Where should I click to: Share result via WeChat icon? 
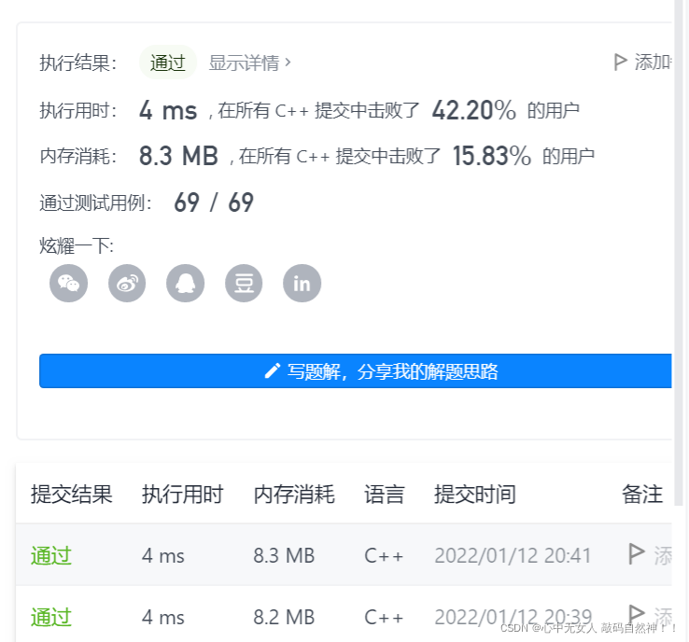click(x=68, y=284)
